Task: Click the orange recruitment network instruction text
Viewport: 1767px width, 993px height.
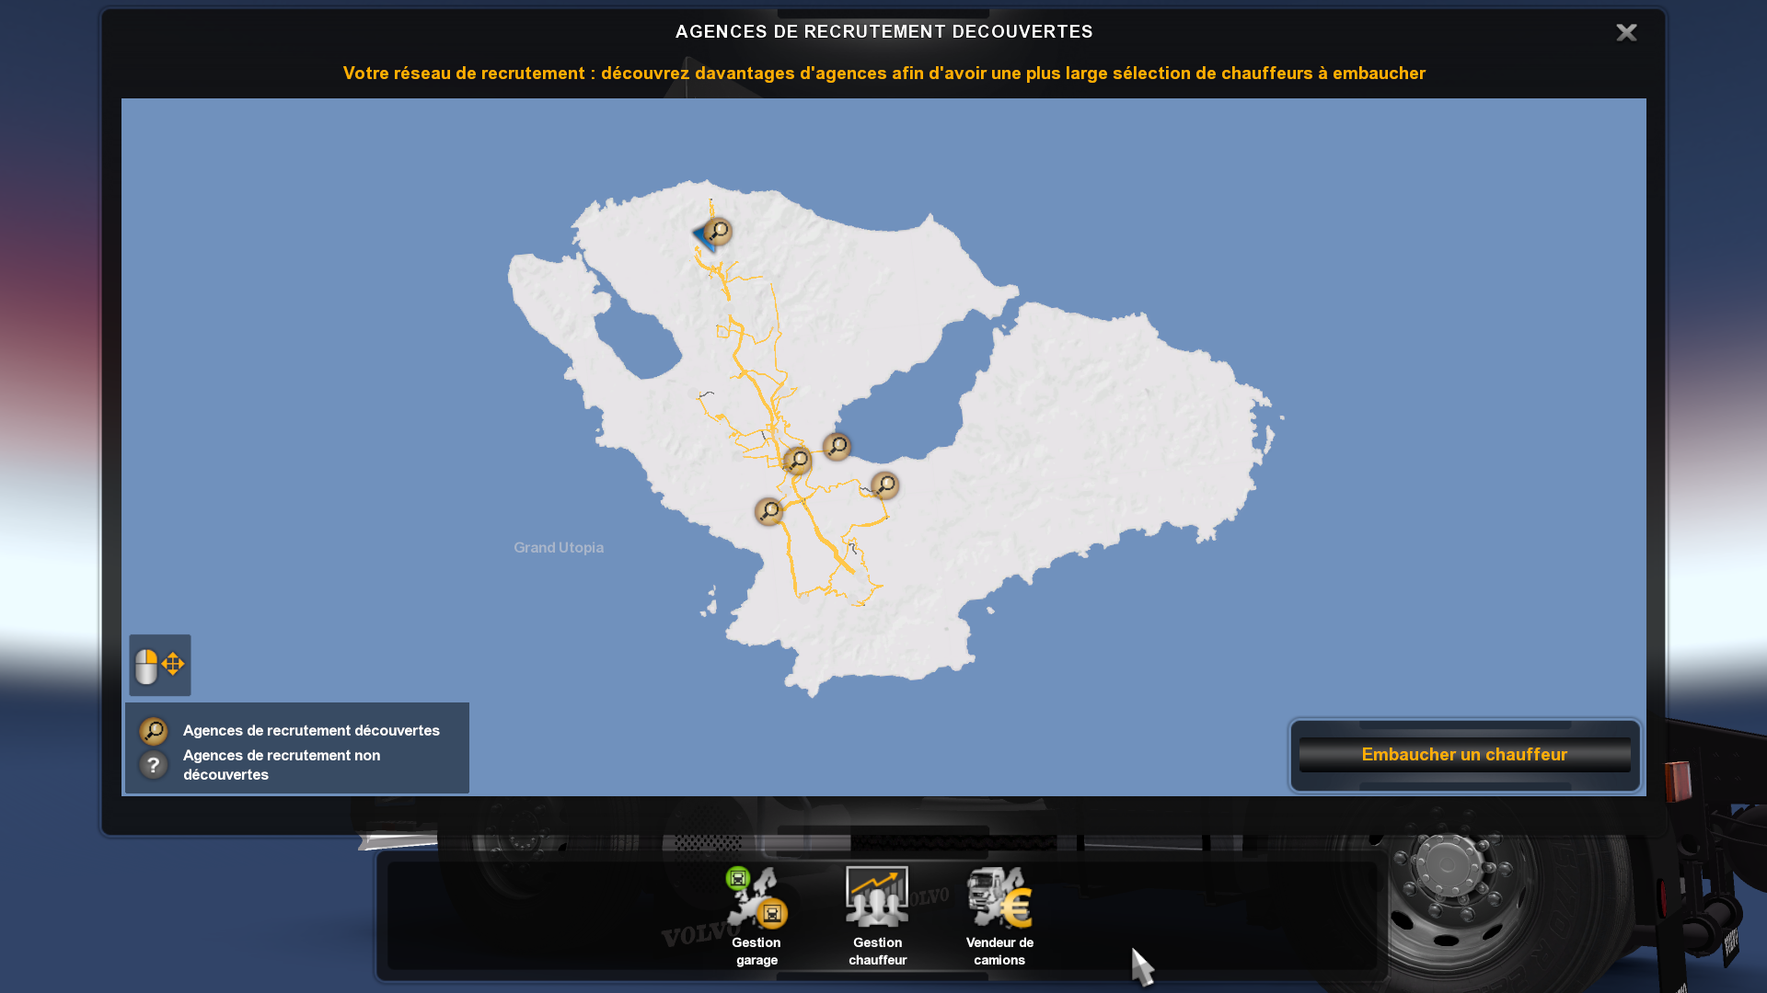Action: click(x=883, y=73)
